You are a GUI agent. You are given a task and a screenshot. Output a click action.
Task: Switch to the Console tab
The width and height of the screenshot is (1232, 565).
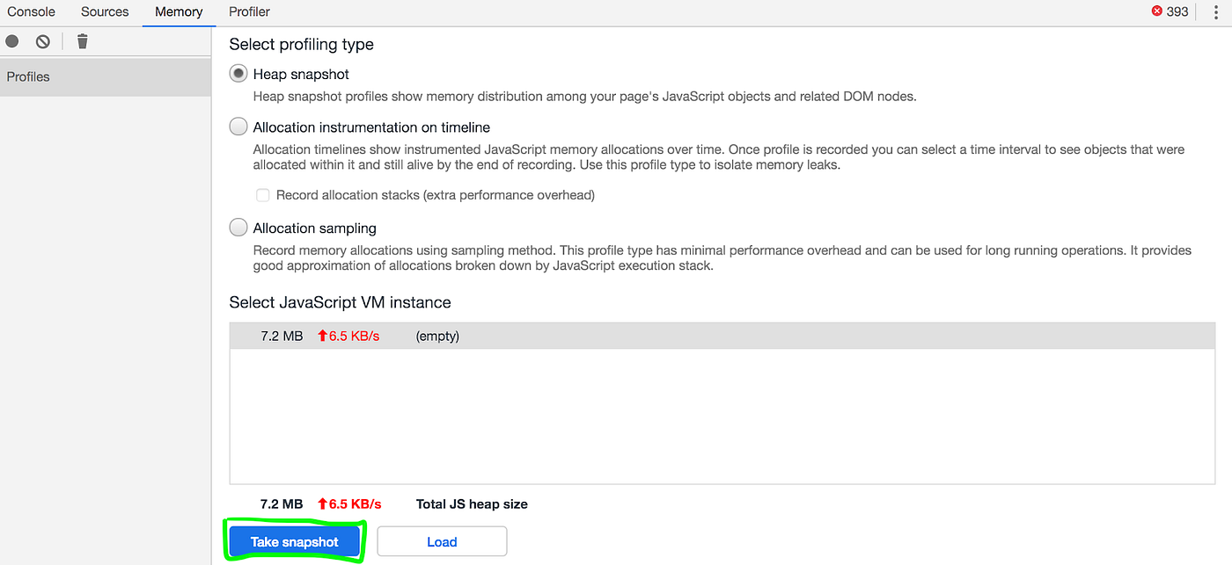[x=32, y=12]
